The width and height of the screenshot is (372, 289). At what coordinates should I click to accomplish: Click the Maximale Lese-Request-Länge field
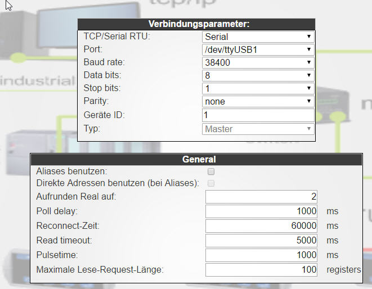click(261, 270)
